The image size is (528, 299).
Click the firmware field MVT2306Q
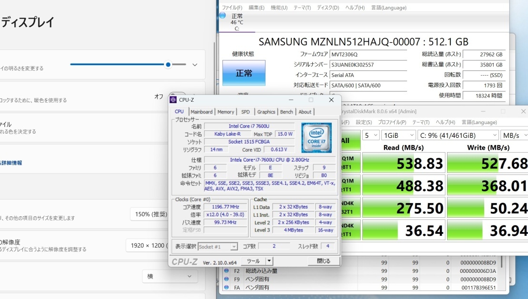tap(368, 54)
